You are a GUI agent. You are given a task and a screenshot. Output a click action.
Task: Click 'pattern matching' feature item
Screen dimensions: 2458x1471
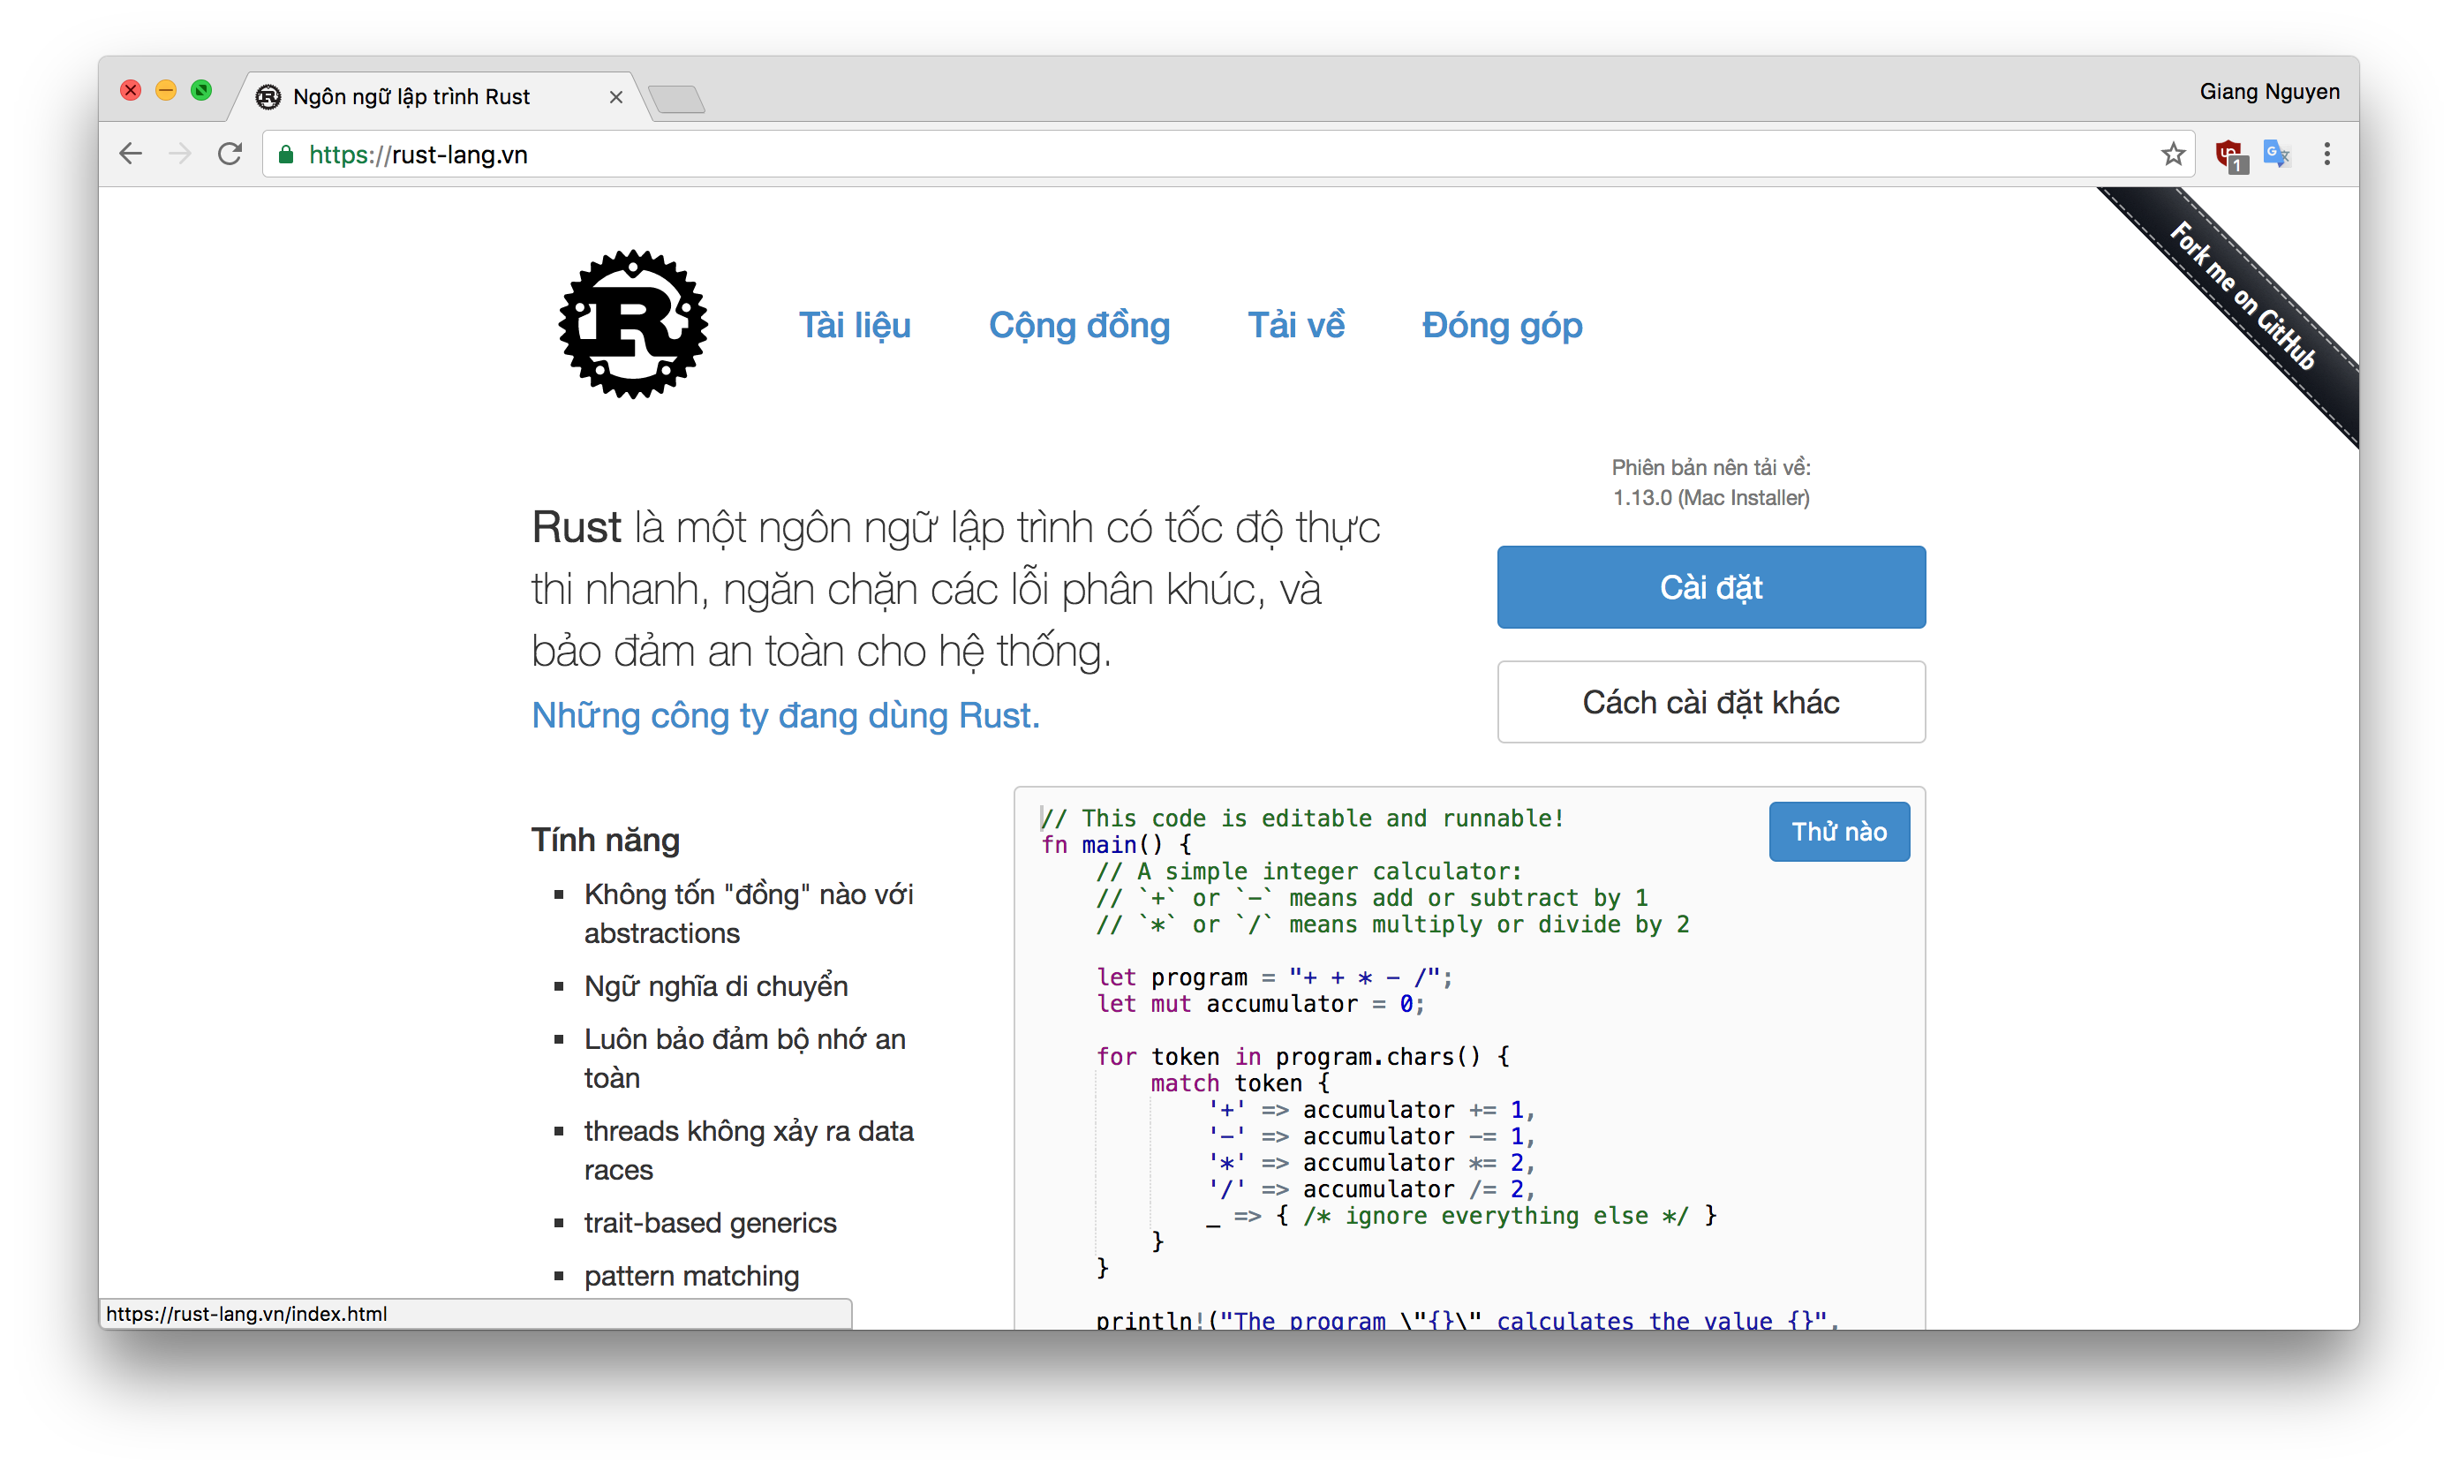click(690, 1276)
